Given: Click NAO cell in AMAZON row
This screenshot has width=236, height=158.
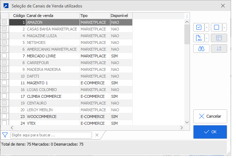Looking at the screenshot, I should [121, 22].
